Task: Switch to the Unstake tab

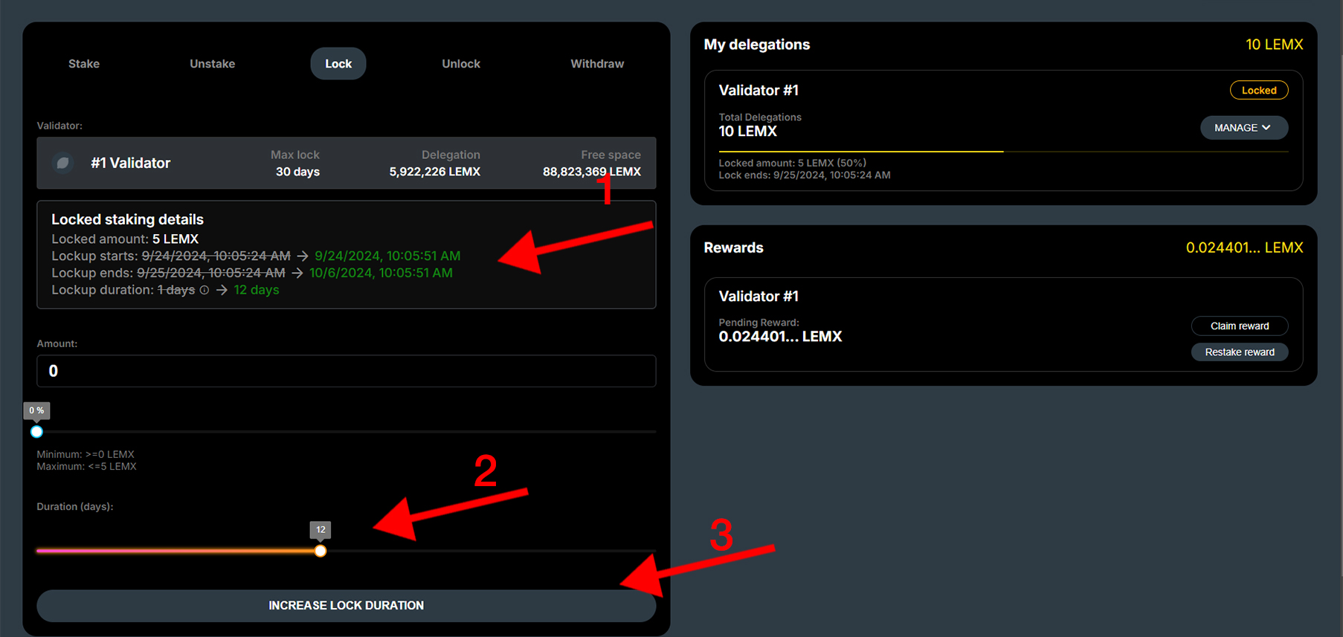Action: pos(212,64)
